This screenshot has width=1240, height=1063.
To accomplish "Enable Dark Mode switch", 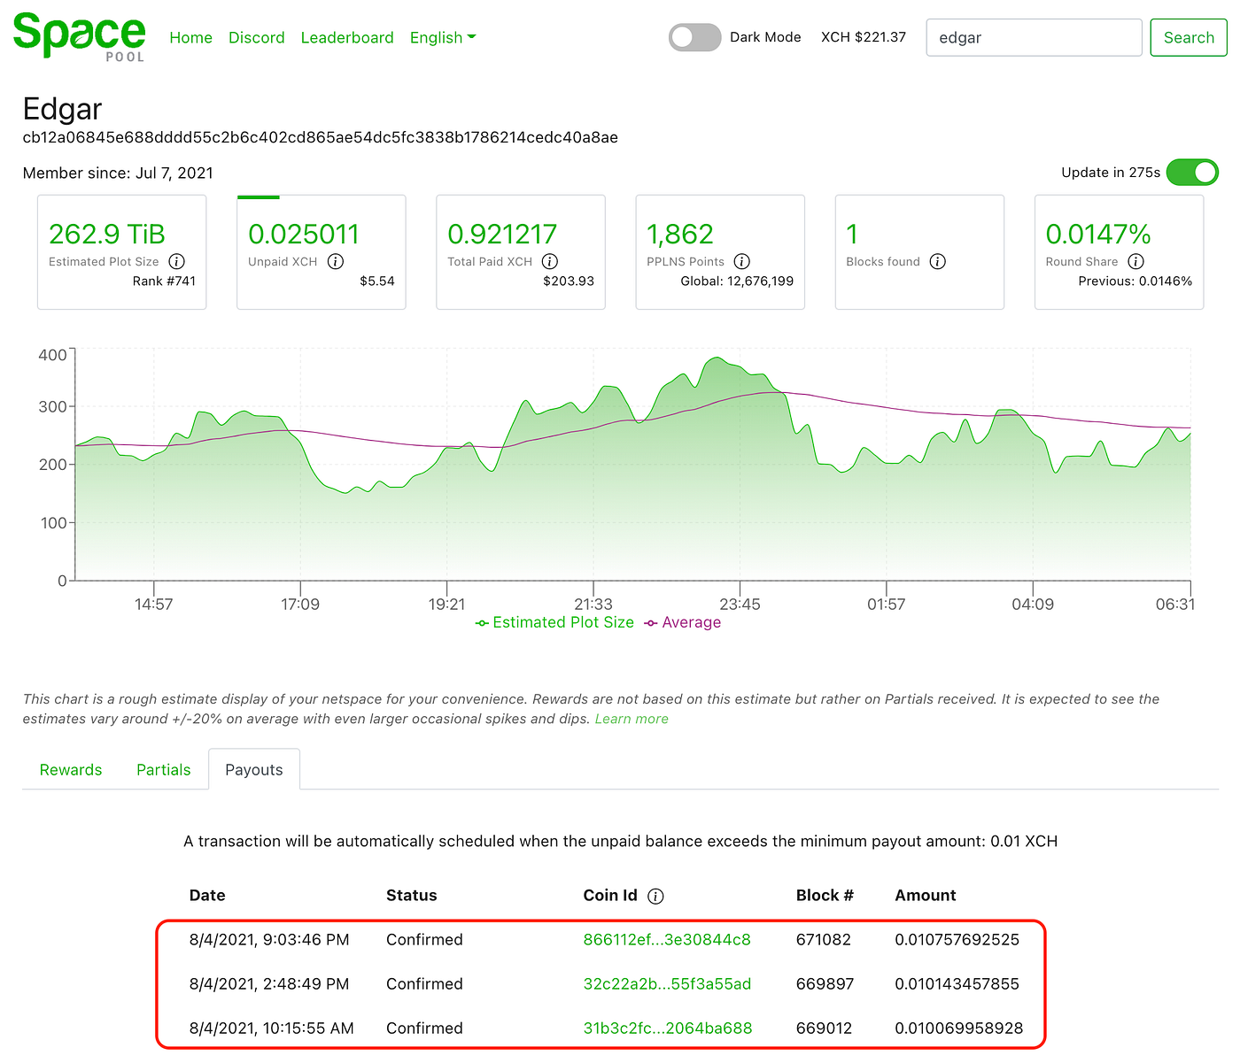I will 695,37.
